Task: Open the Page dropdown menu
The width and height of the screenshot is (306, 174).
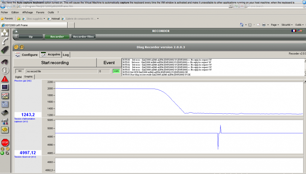Action: click(x=275, y=25)
